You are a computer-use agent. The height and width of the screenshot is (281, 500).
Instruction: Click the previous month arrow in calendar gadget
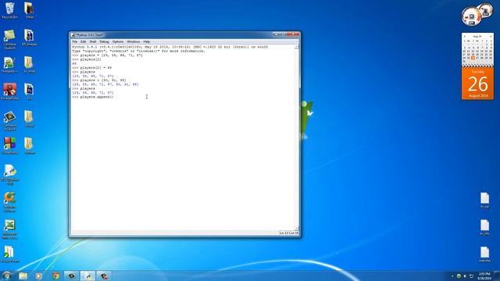[465, 37]
